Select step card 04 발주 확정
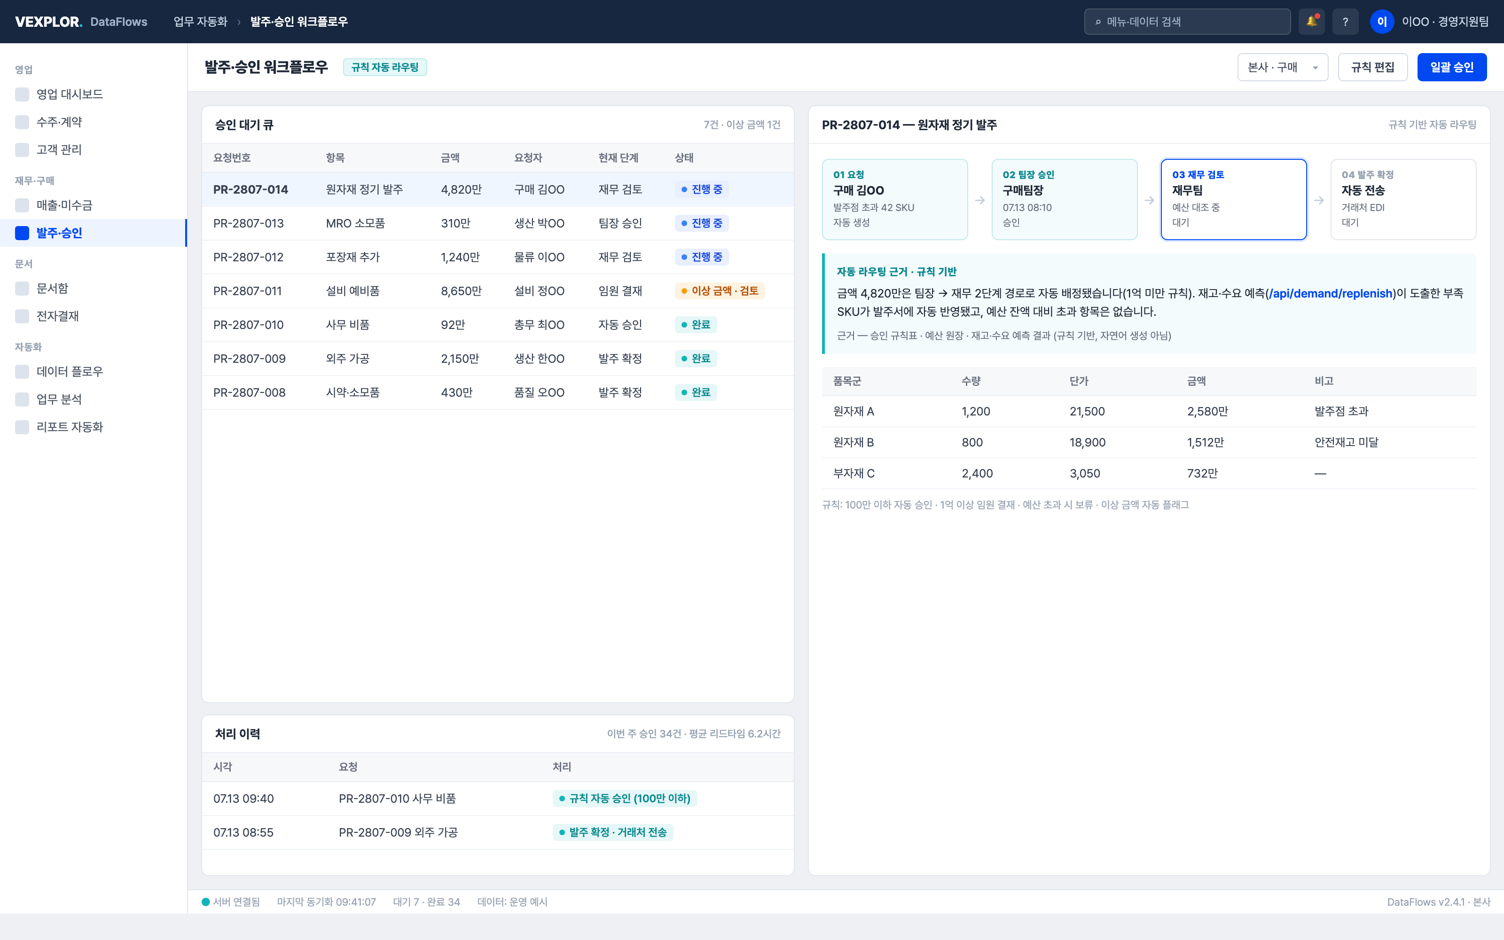The height and width of the screenshot is (940, 1504). pos(1402,200)
